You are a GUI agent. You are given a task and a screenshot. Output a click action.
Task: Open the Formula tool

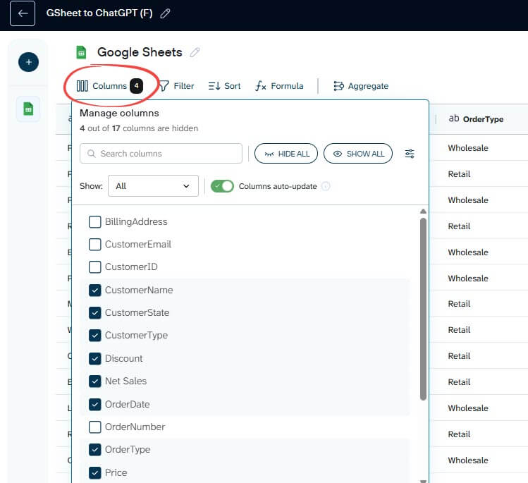(279, 86)
